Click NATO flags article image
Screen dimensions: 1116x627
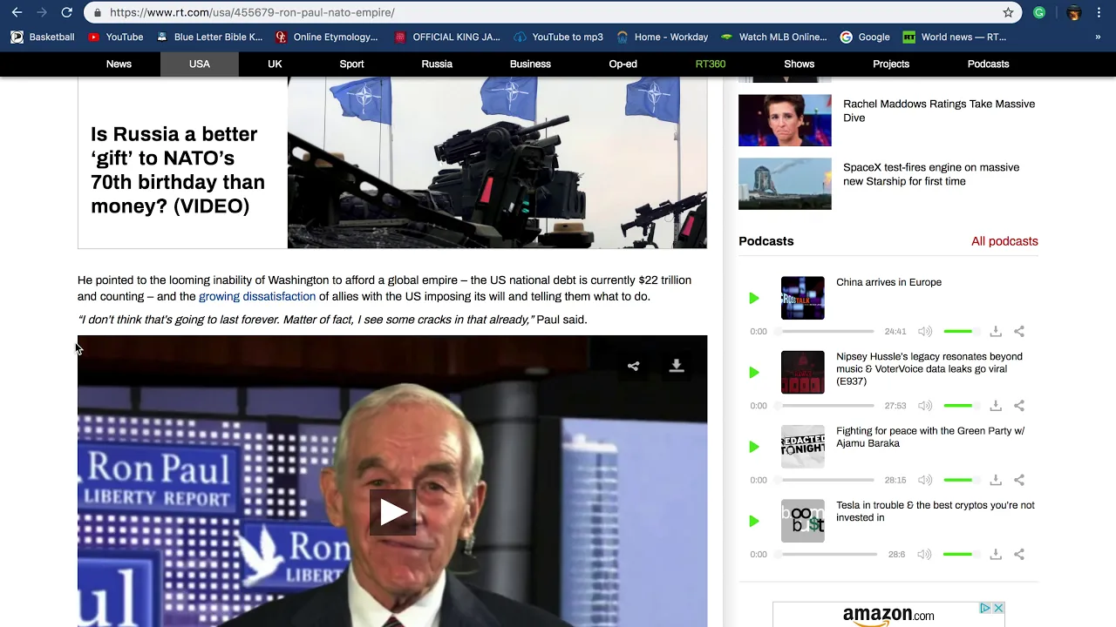(497, 163)
